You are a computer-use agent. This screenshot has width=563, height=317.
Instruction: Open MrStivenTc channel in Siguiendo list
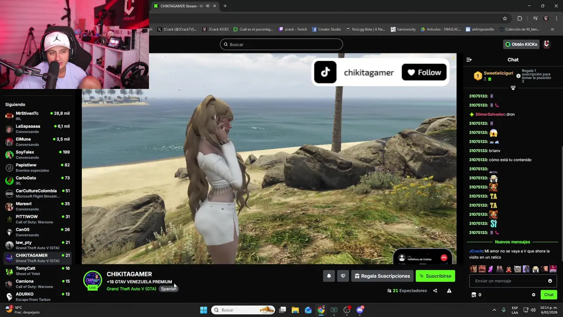[38, 116]
